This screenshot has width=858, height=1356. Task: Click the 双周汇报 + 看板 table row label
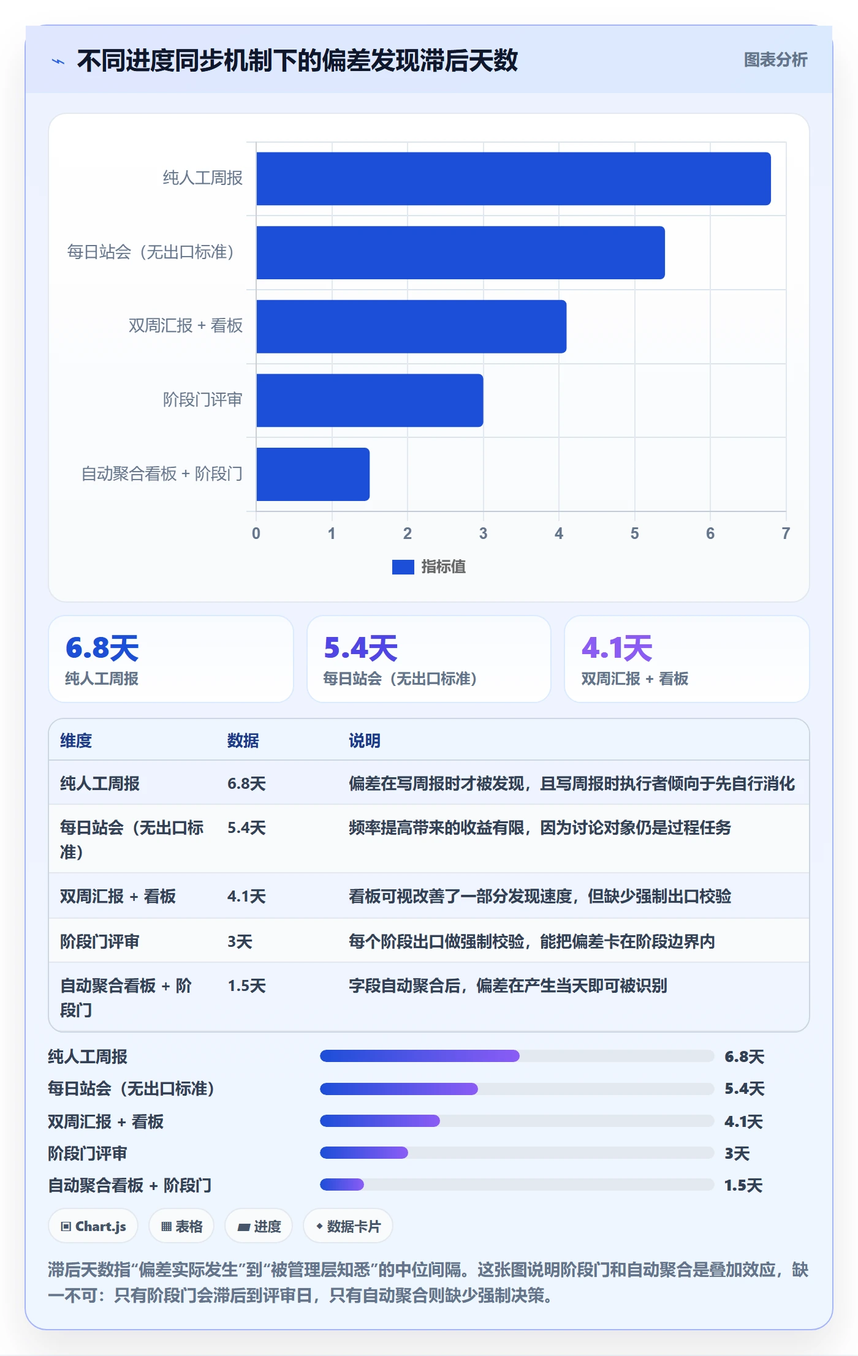pos(118,896)
